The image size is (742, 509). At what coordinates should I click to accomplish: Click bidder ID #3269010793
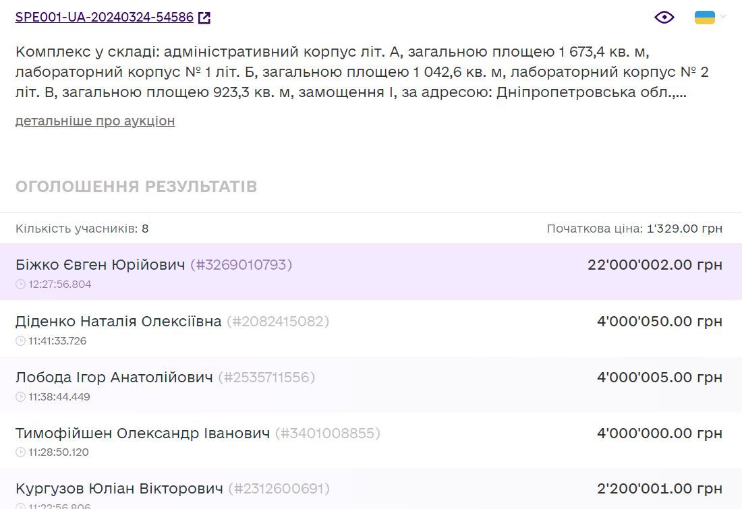coord(241,265)
